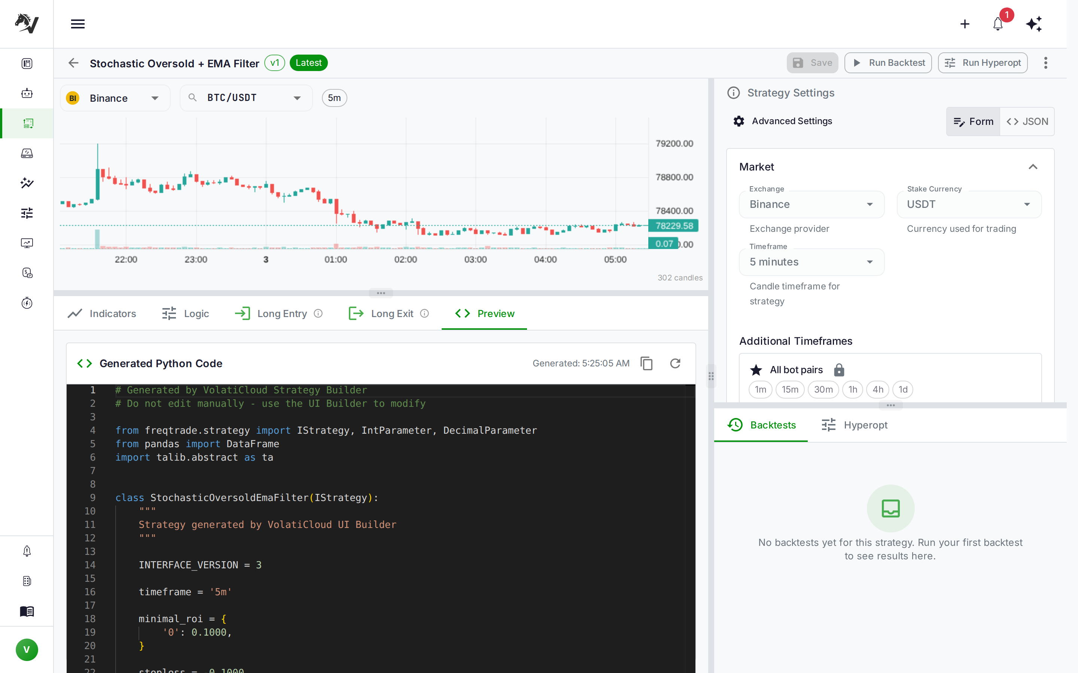Screen dimensions: 1078x673
Task: Open the dashboard sidebar icon
Action: coord(27,64)
